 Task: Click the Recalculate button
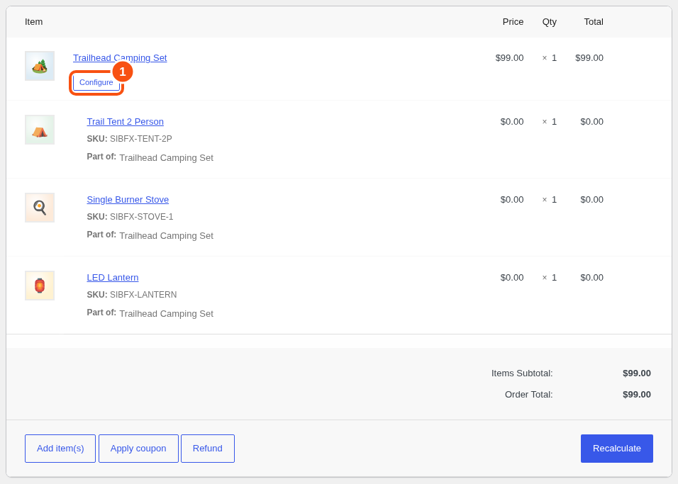pos(616,449)
